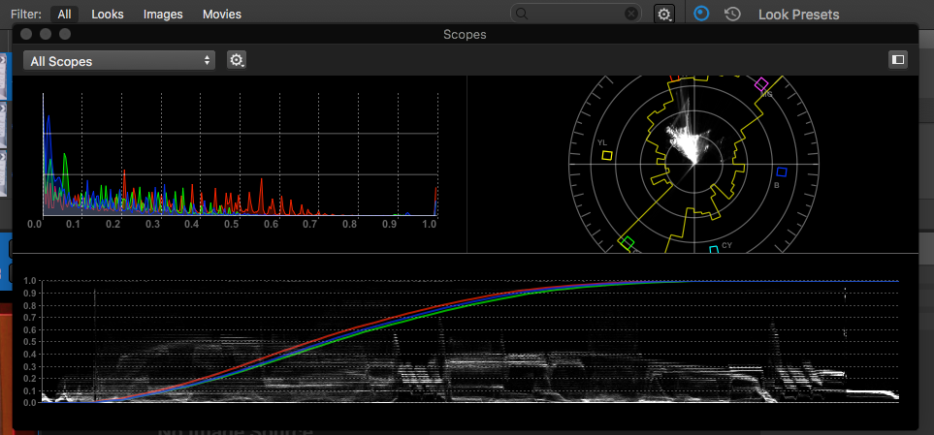Open the history clock icon

[x=733, y=14]
